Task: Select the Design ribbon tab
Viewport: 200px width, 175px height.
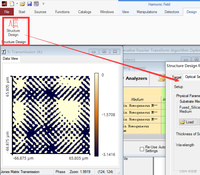Action: (191, 12)
